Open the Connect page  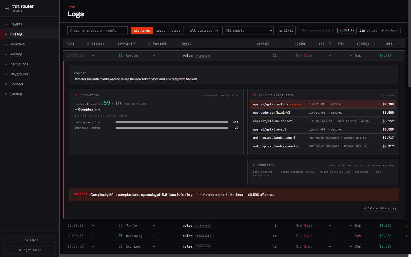pyautogui.click(x=30, y=84)
